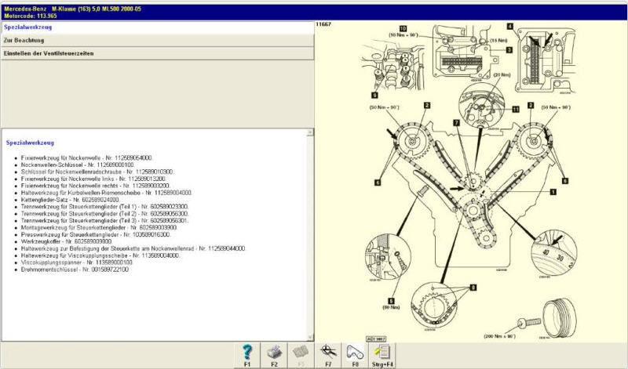The image size is (628, 369).
Task: Click callout number 10 at diagram top
Action: coord(402,27)
